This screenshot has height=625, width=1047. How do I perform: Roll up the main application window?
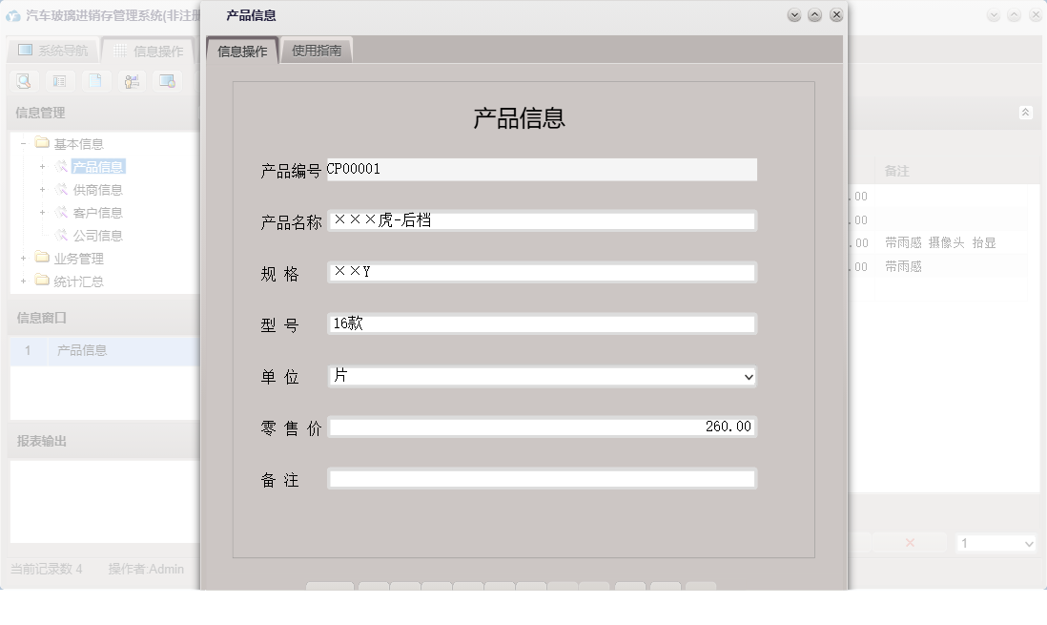1014,14
